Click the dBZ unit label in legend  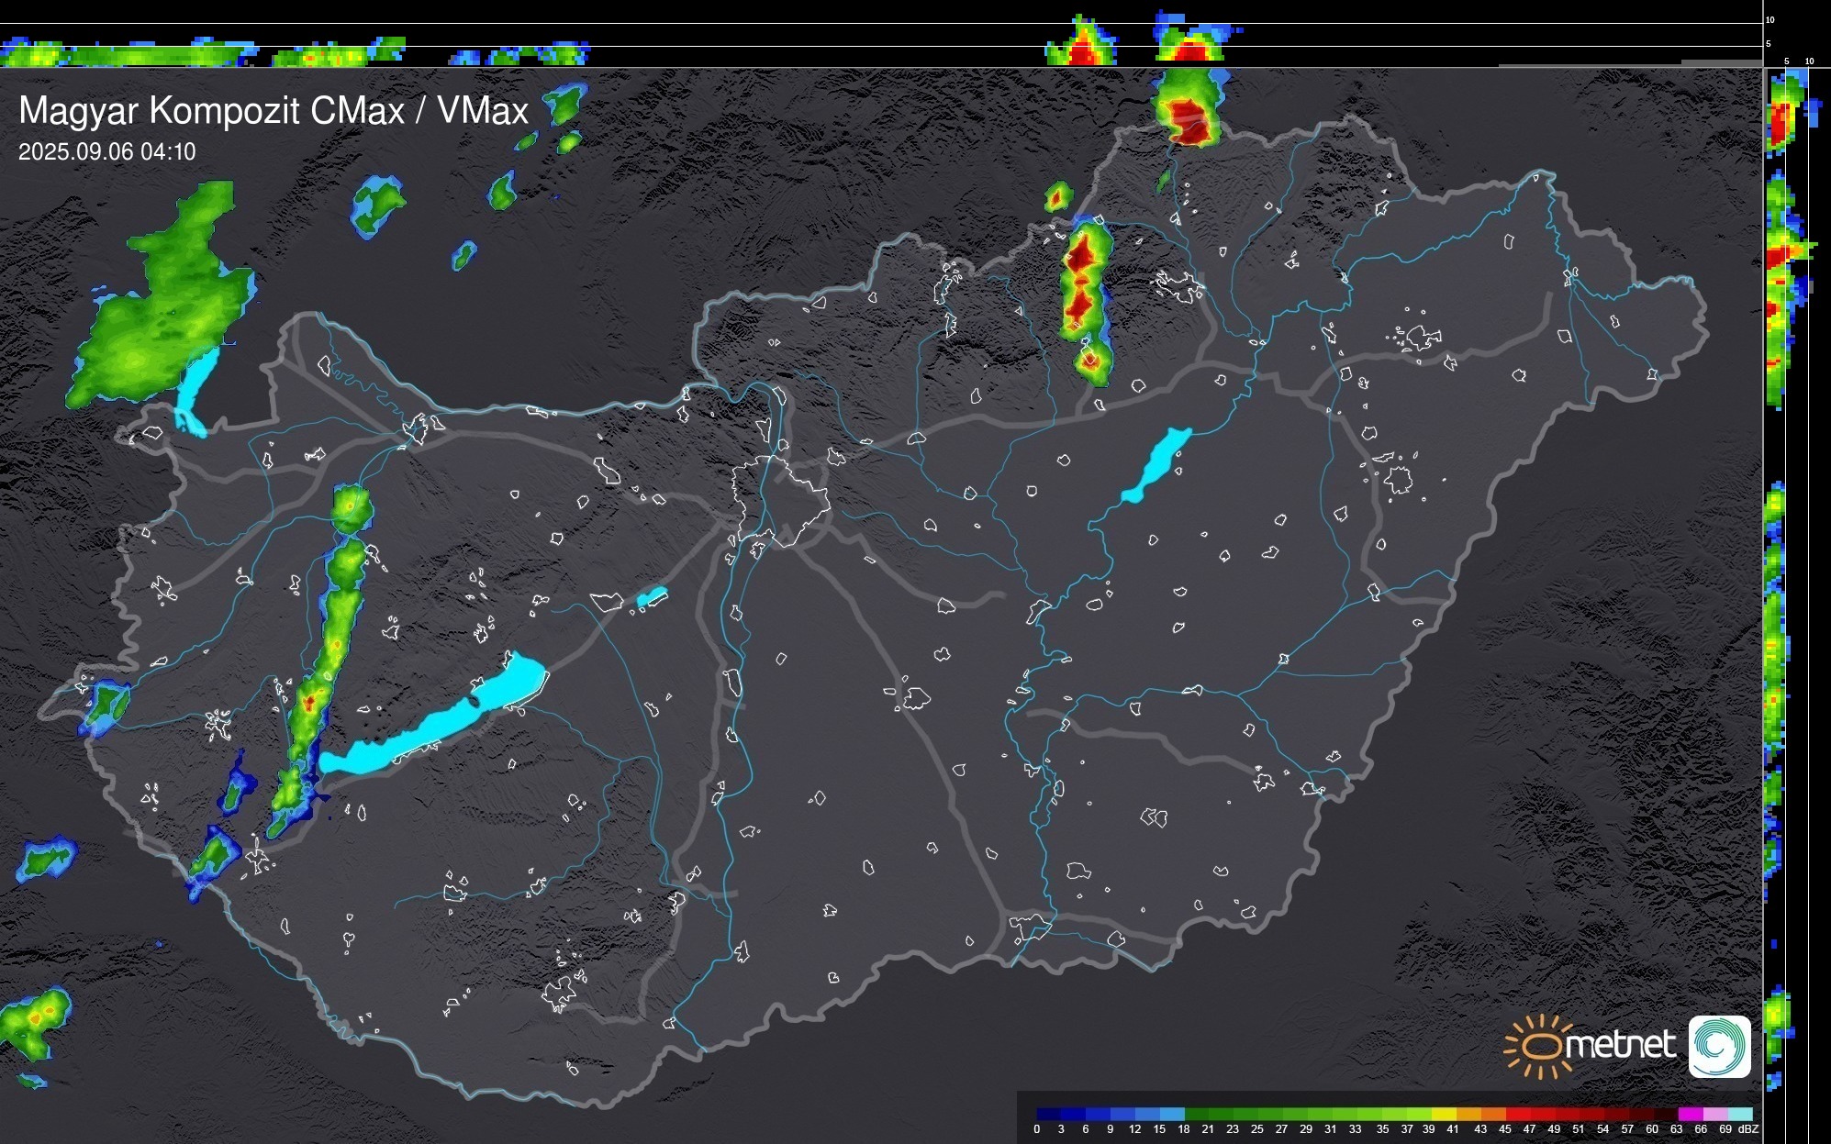[x=1747, y=1129]
